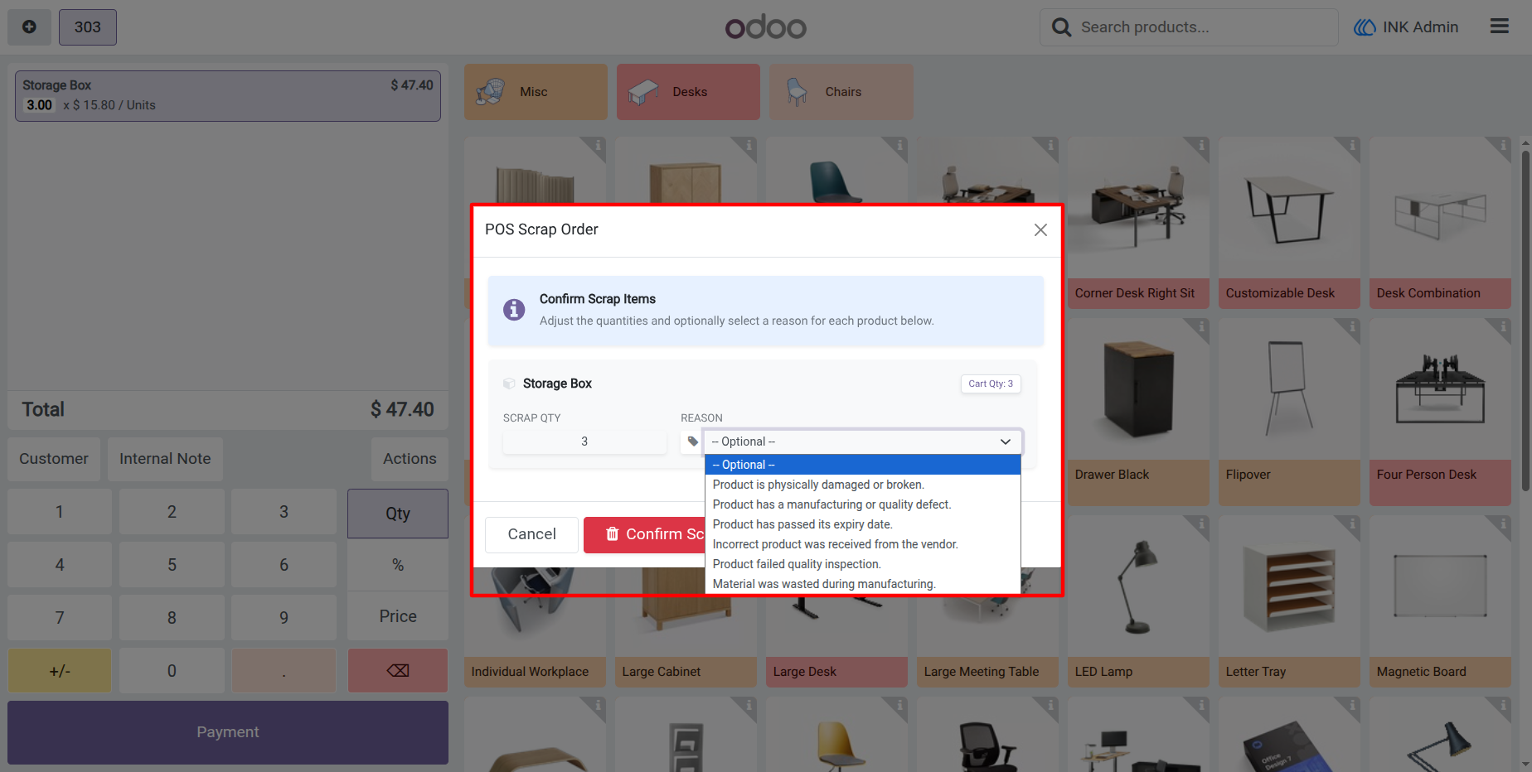The height and width of the screenshot is (772, 1532).
Task: Open the Reason dropdown selector
Action: (862, 441)
